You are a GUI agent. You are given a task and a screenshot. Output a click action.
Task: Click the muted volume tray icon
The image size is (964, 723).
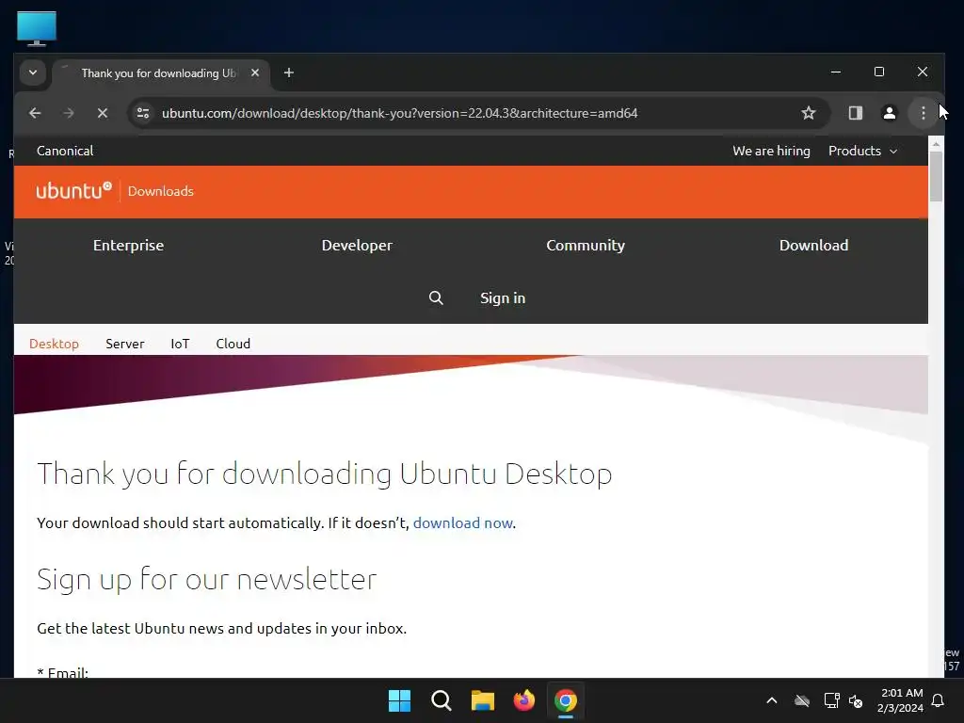pyautogui.click(x=855, y=700)
